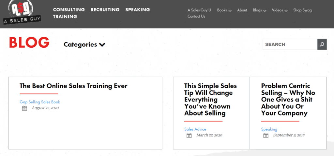
Task: Click calendar icon beside August 27, 2020
Action: (24, 108)
